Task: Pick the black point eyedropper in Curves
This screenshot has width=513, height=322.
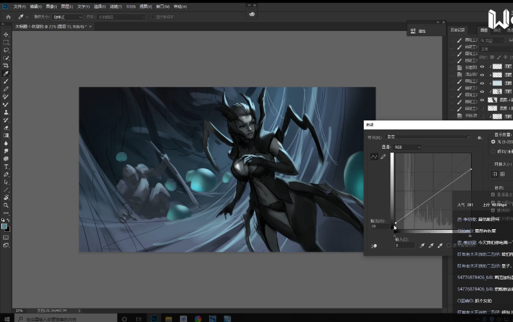Action: click(421, 245)
